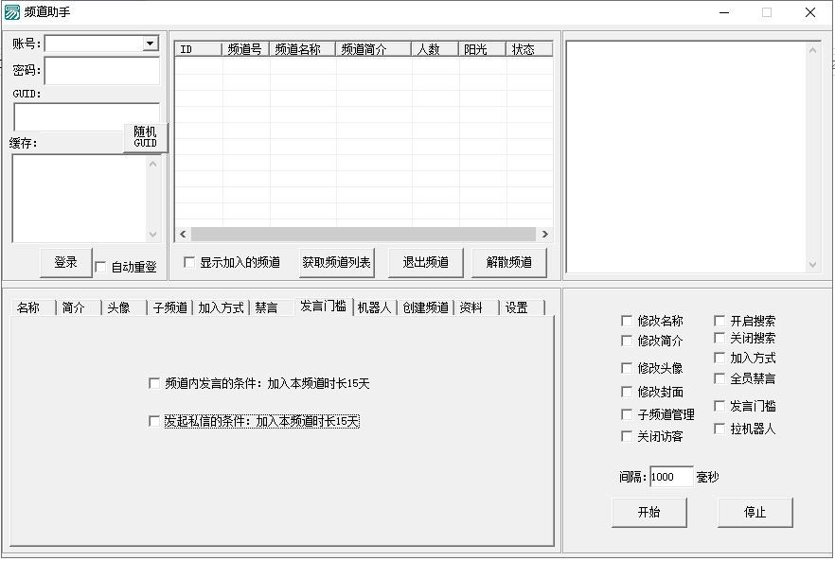Click the channel list's right scroll arrow
835x561 pixels.
[x=544, y=235]
